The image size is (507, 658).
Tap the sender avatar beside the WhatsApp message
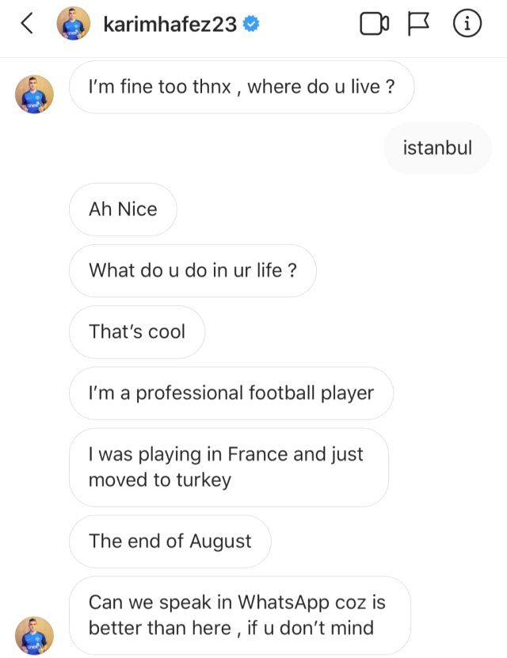point(34,635)
